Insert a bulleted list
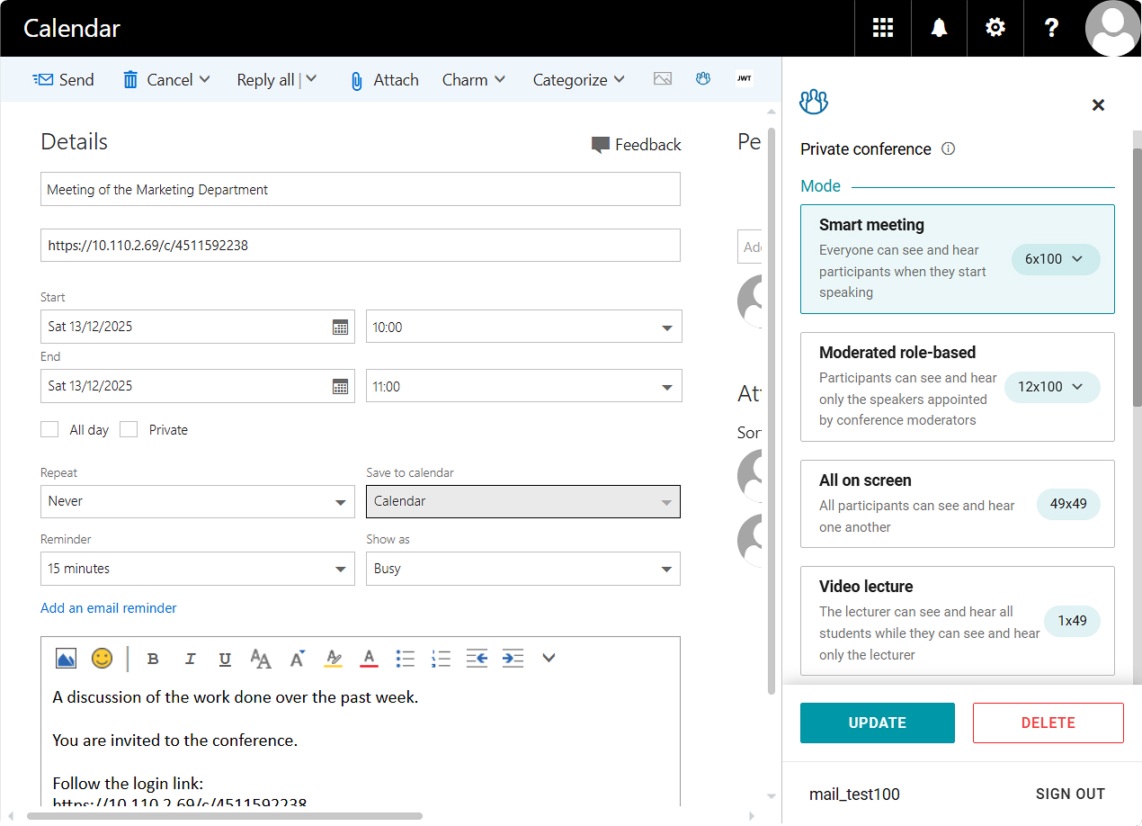Image resolution: width=1142 pixels, height=826 pixels. point(406,660)
